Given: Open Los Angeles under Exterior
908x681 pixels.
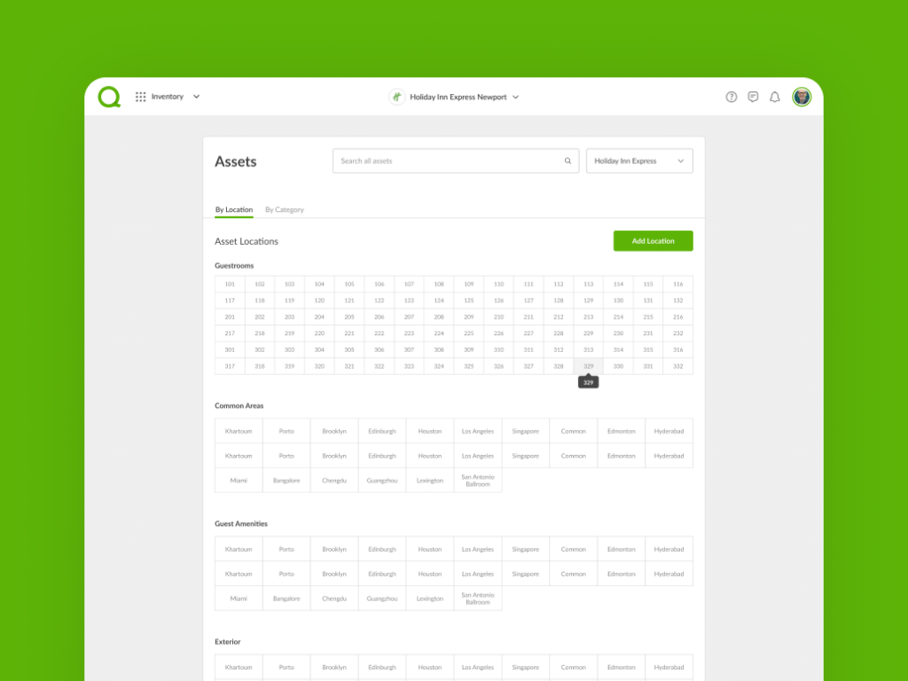Looking at the screenshot, I should tap(478, 667).
